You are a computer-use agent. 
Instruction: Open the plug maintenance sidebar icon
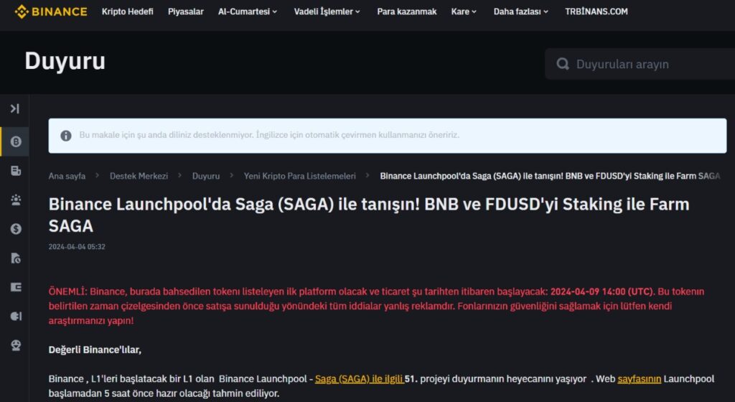point(16,317)
